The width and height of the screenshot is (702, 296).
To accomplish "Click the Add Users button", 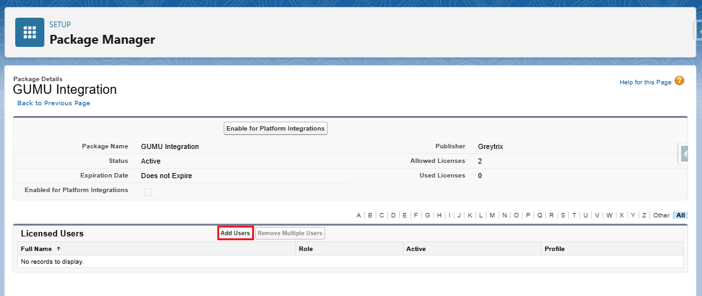I will coord(236,233).
